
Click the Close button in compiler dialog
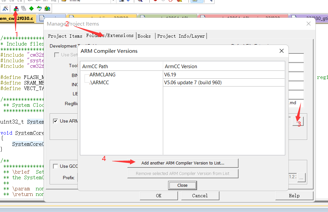(182, 185)
